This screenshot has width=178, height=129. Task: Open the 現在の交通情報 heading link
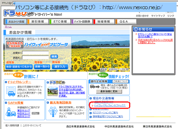click(103, 98)
